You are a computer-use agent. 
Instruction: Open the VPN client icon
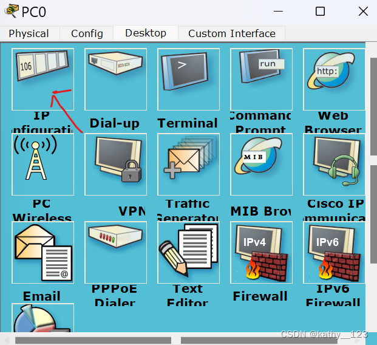coord(115,165)
